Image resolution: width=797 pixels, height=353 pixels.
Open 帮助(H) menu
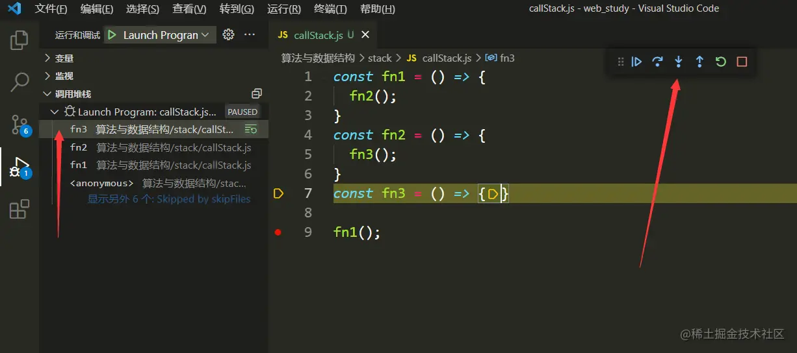[x=377, y=9]
